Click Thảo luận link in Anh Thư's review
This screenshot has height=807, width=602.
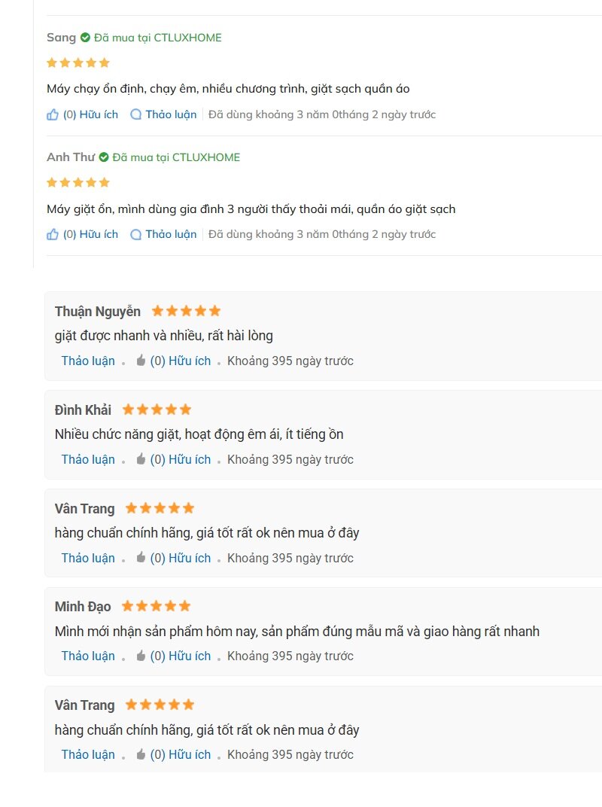(171, 234)
